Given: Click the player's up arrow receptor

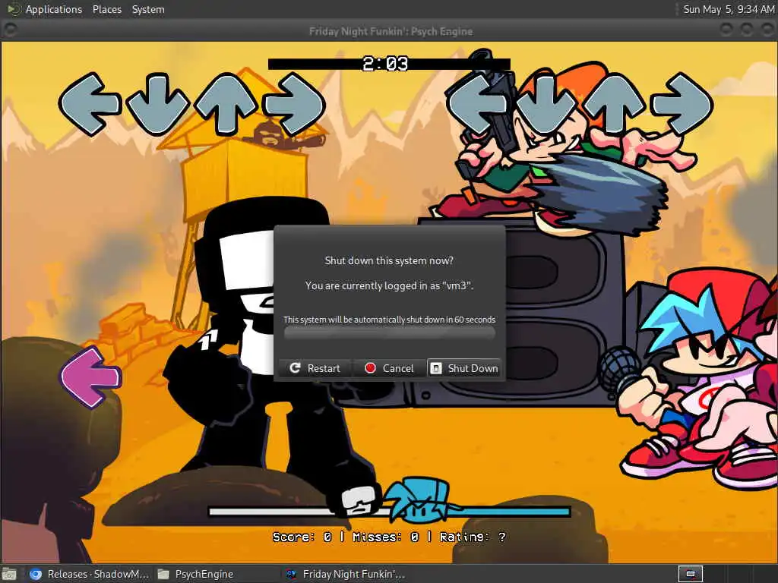Looking at the screenshot, I should (614, 104).
